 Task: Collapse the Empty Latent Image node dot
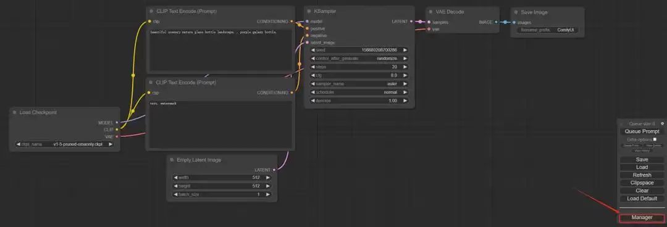(172, 160)
